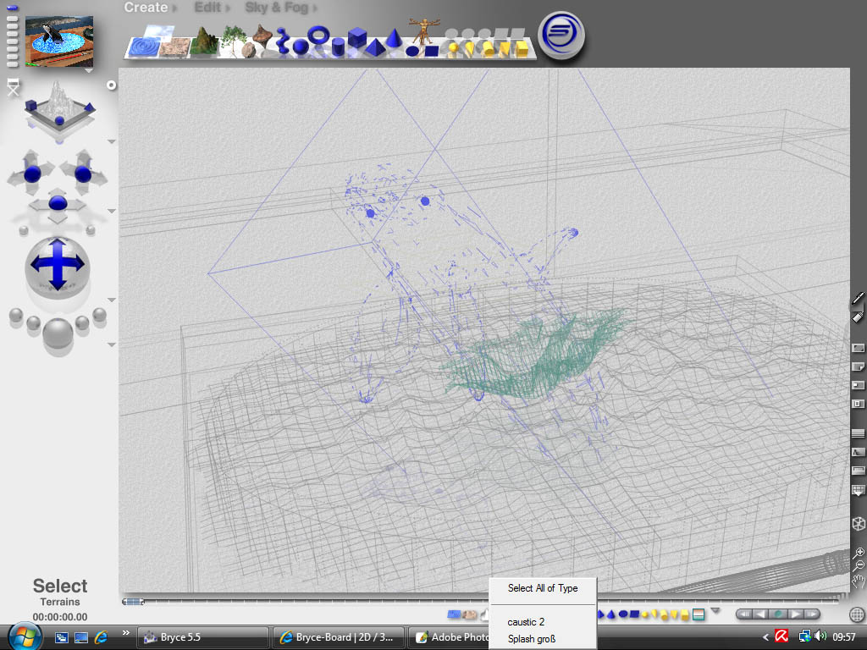This screenshot has width=867, height=650.
Task: Click the camera trackball sphere
Action: [x=58, y=267]
